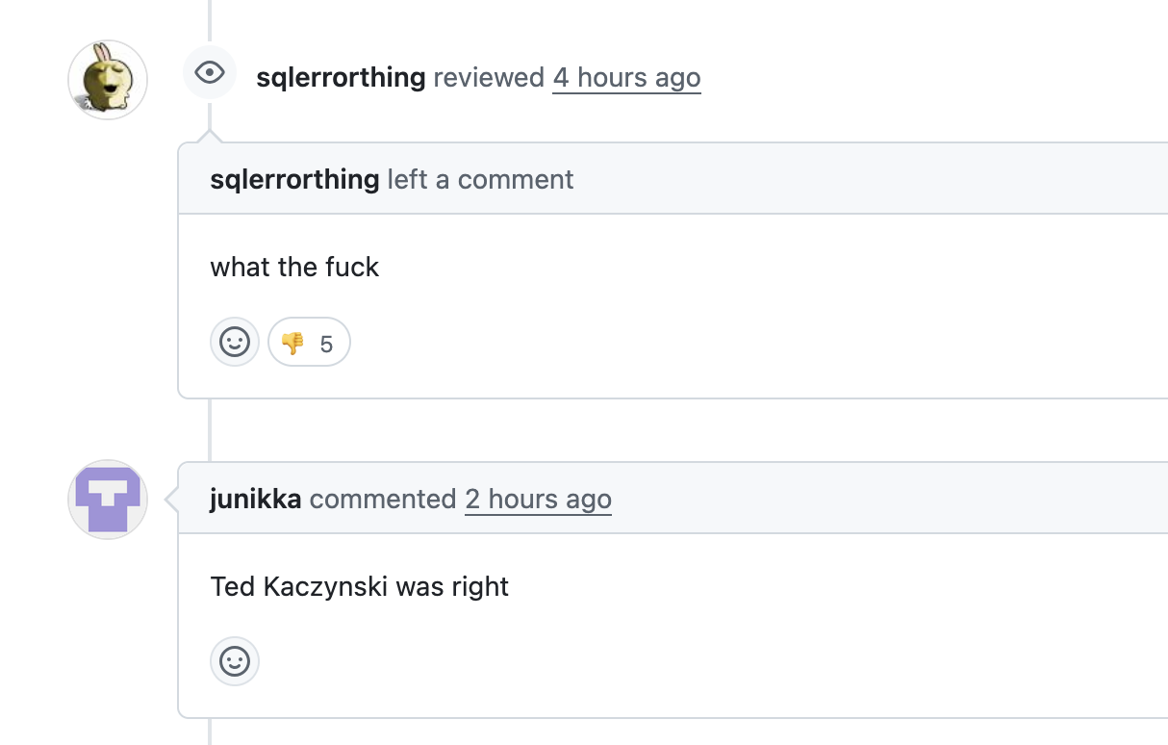Open junikka's username link
The image size is (1168, 745).
[x=256, y=500]
